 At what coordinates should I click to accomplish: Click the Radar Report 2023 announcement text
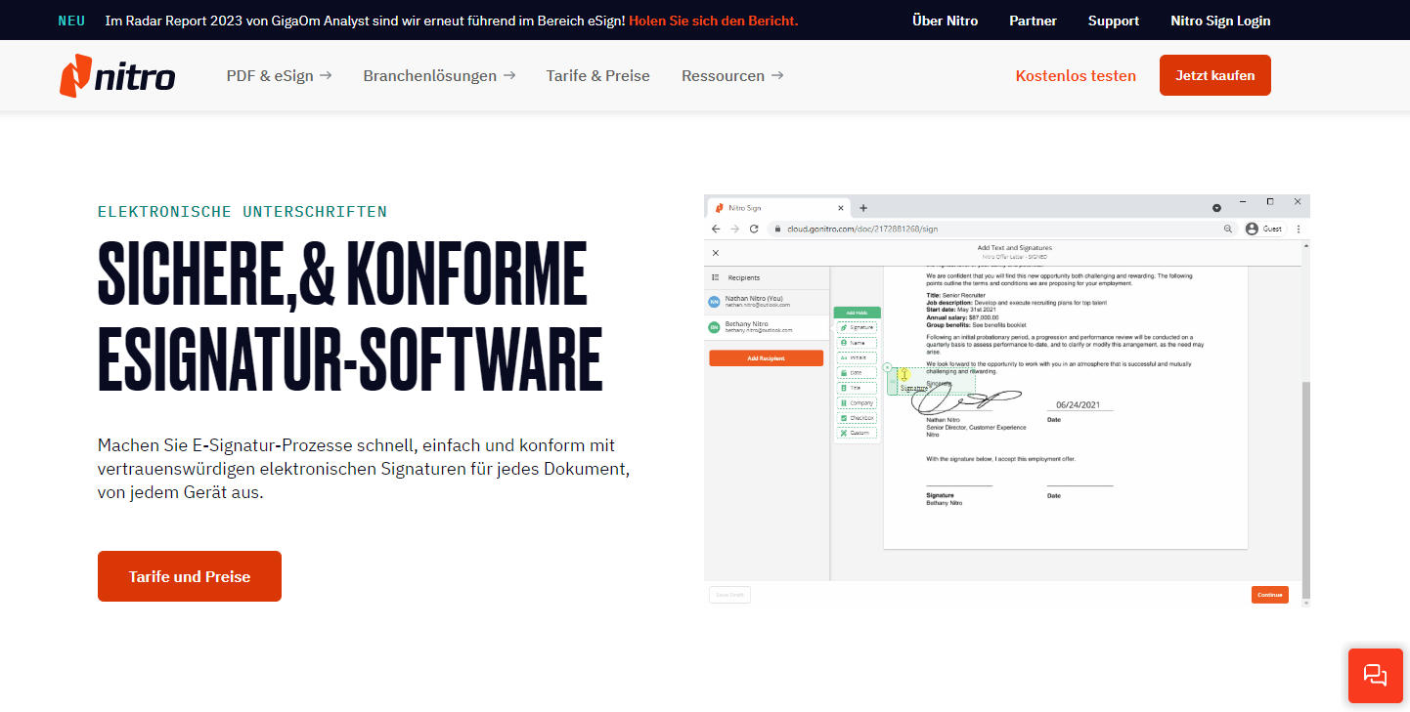click(364, 21)
